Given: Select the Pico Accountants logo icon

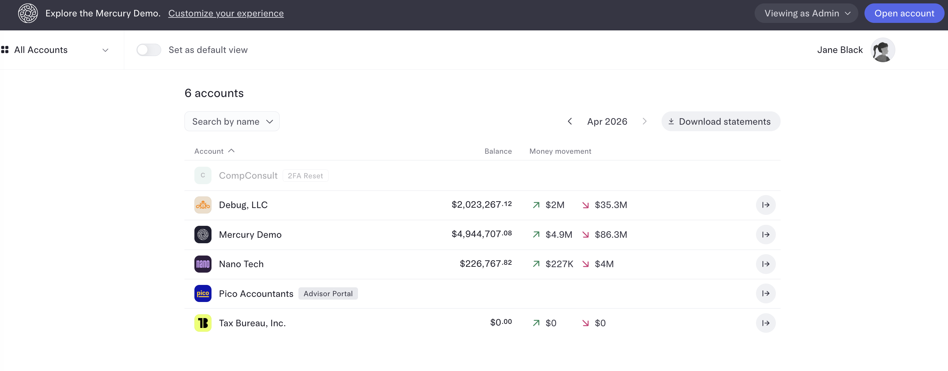Looking at the screenshot, I should pyautogui.click(x=203, y=293).
